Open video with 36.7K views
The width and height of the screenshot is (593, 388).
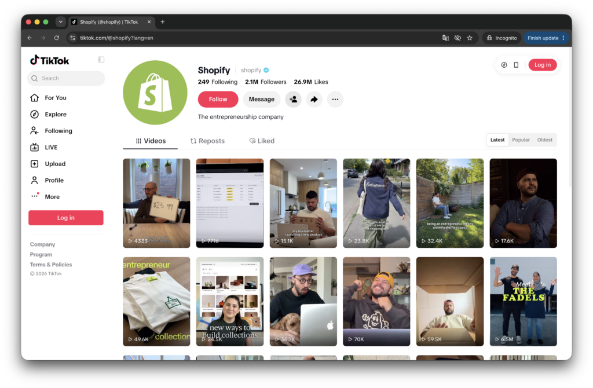point(303,301)
